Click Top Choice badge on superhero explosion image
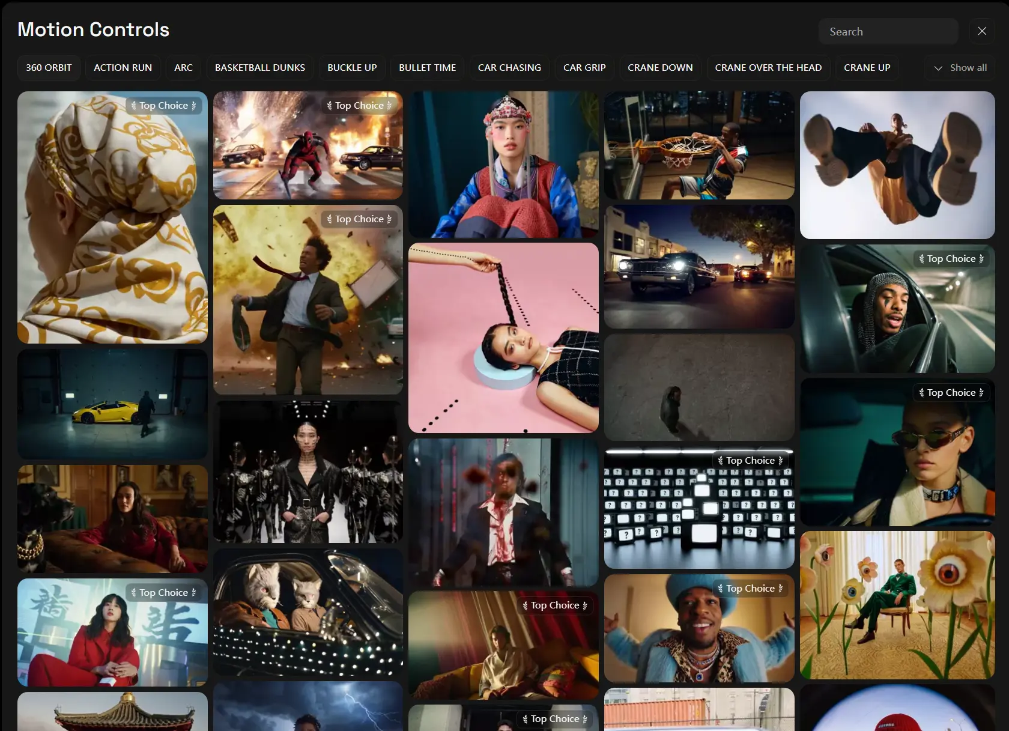This screenshot has width=1009, height=731. pyautogui.click(x=359, y=106)
